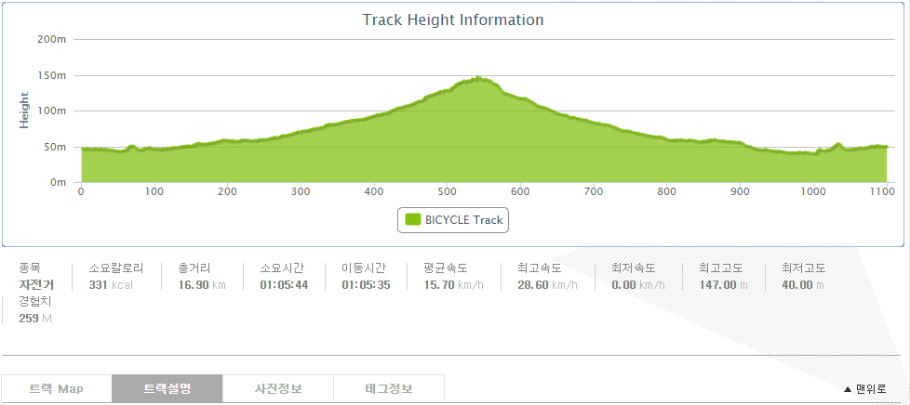
Task: Click the highest peak of the elevation graph
Action: pos(478,78)
